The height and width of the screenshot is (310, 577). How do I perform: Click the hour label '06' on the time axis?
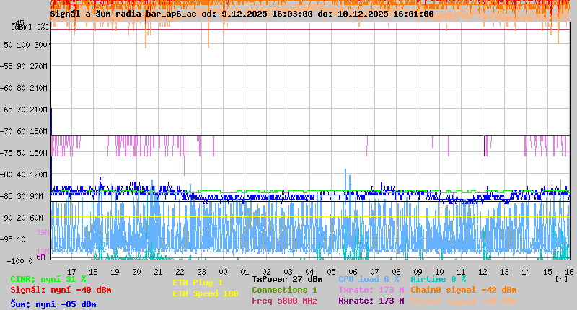coord(353,272)
